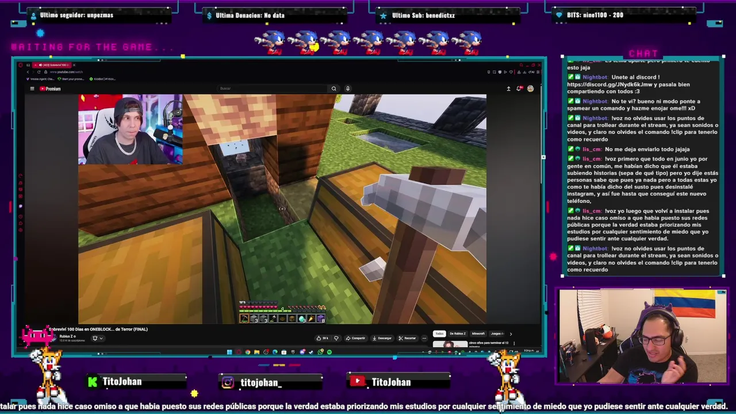Screen dimensions: 736x414
Task: Open the YouTube hamburger guide menu
Action: (32, 89)
